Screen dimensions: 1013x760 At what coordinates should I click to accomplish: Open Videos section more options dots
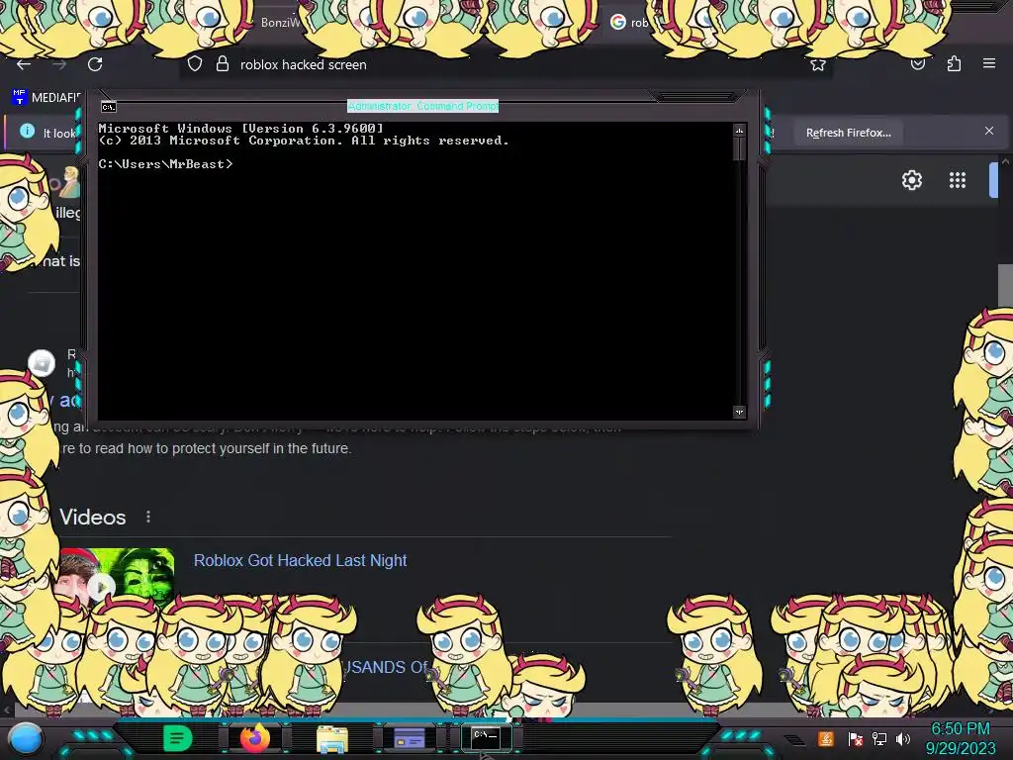pyautogui.click(x=148, y=517)
